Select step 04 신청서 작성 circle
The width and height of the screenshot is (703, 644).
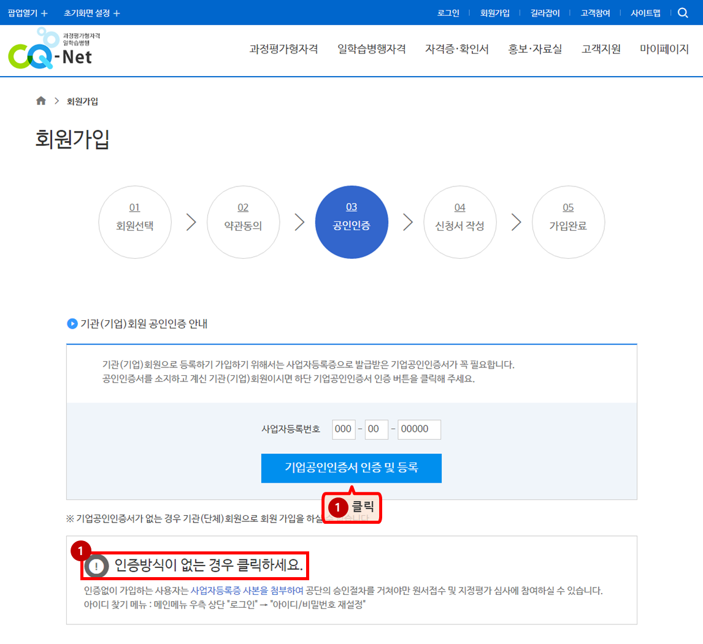[x=460, y=222]
